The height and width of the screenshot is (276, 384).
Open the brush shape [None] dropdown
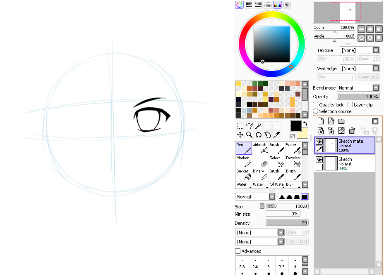[259, 233]
